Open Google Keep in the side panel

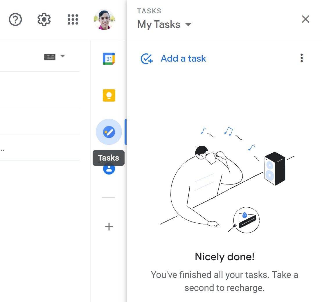tap(109, 95)
